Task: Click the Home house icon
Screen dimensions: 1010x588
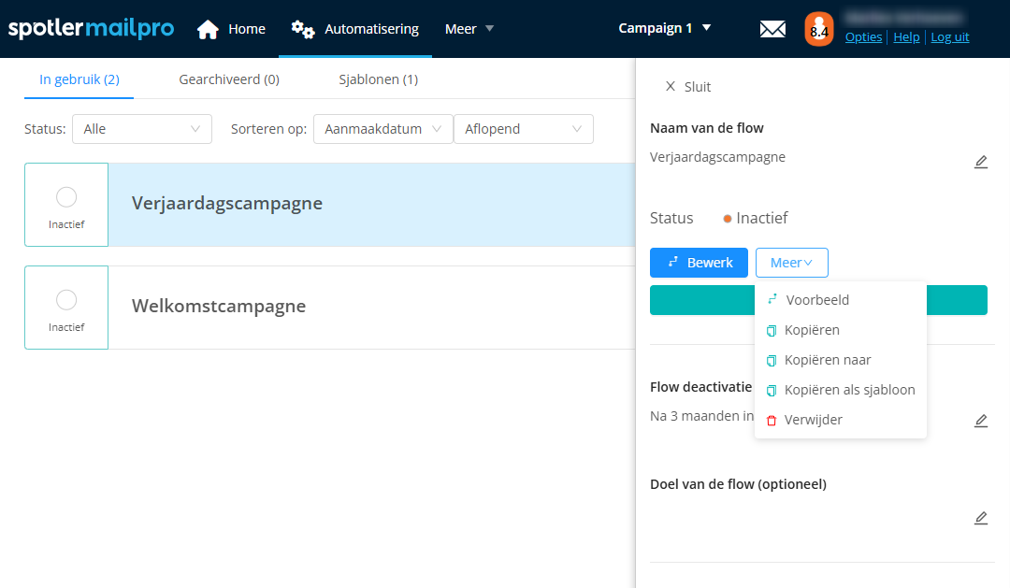Action: (x=208, y=29)
